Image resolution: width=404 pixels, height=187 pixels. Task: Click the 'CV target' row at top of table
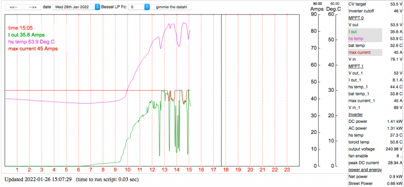pos(365,4)
